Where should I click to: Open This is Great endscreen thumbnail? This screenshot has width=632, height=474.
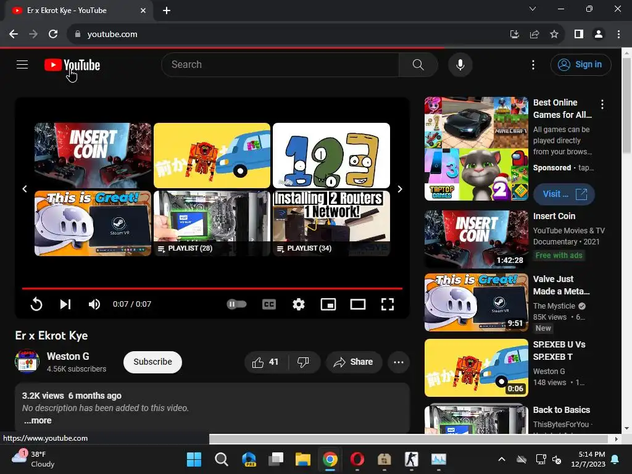[x=93, y=223]
